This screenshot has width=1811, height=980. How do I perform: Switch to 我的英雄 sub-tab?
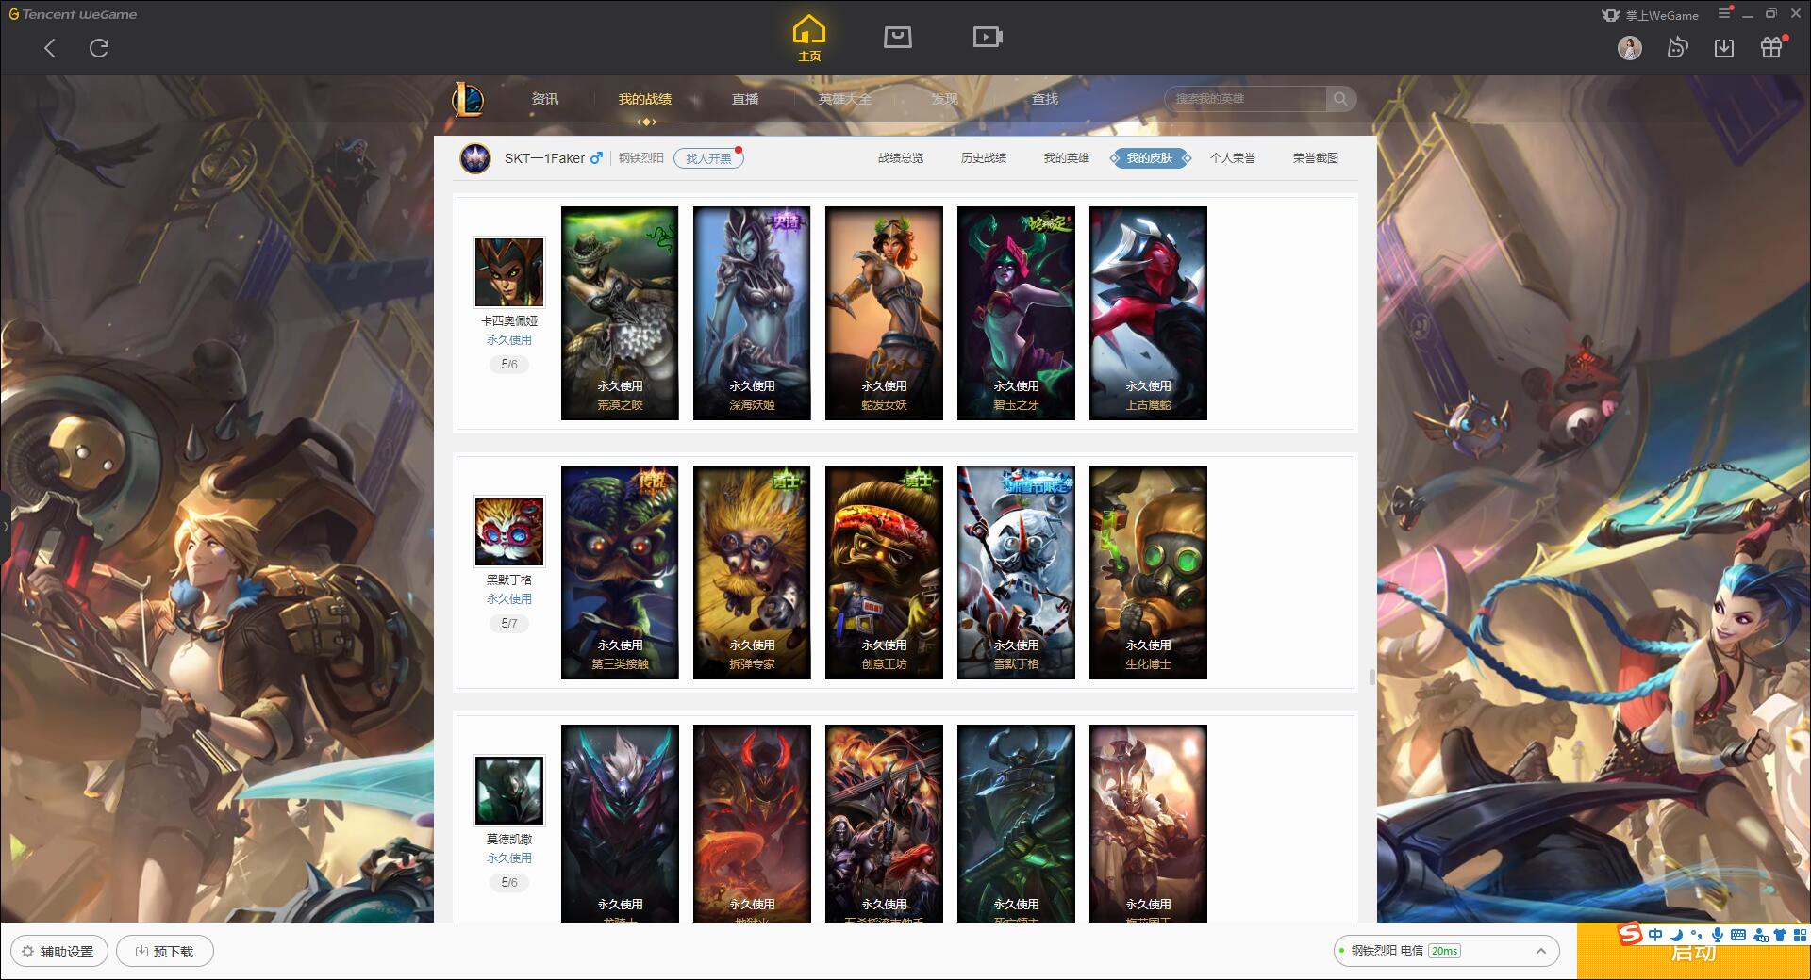tap(1067, 158)
